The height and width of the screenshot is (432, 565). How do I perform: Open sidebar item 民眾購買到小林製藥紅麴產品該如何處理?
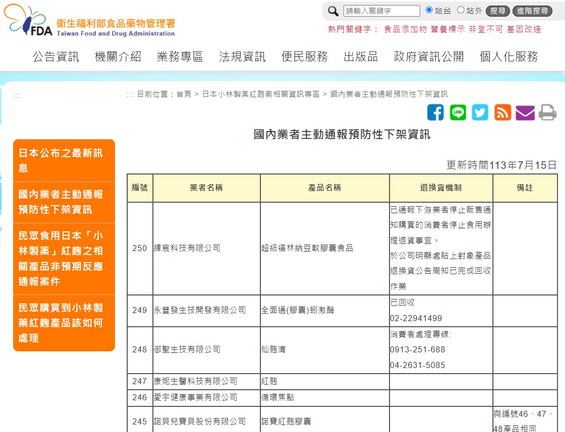pyautogui.click(x=64, y=323)
